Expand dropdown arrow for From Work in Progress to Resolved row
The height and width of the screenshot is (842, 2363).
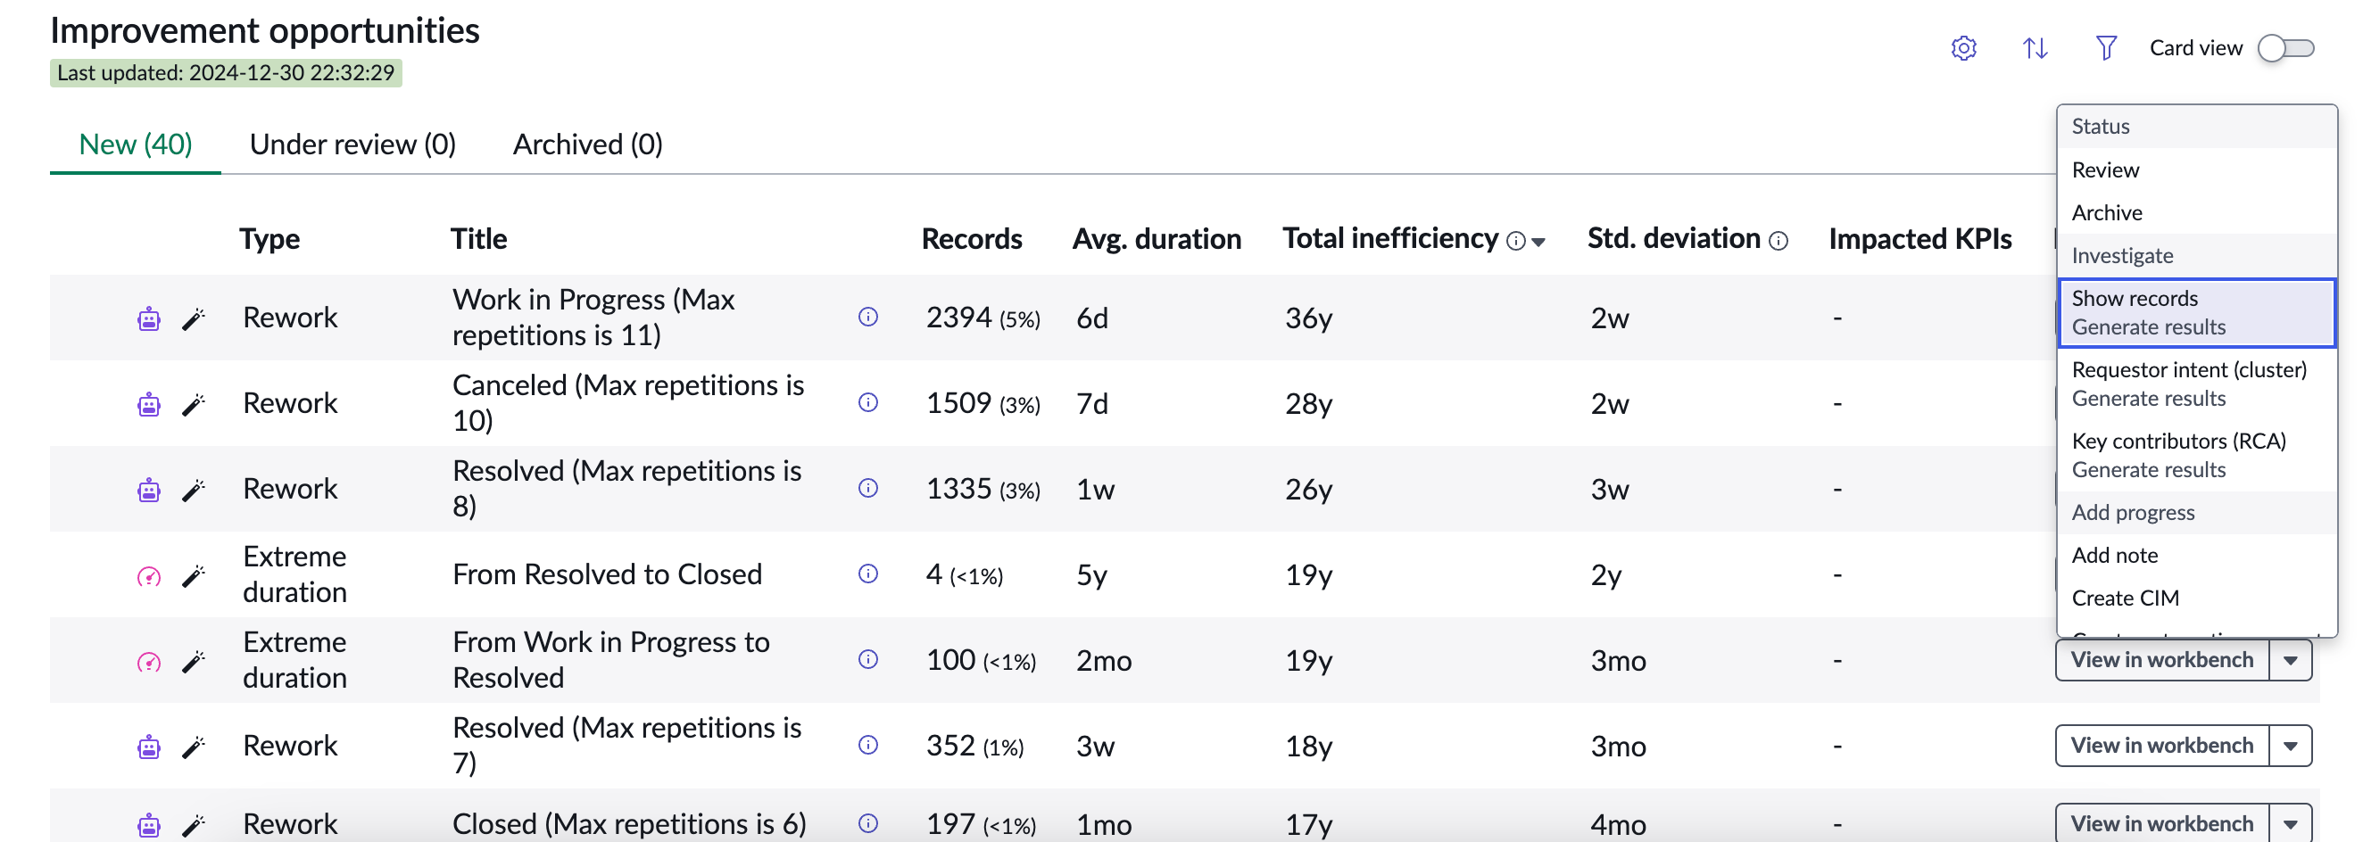pyautogui.click(x=2291, y=659)
